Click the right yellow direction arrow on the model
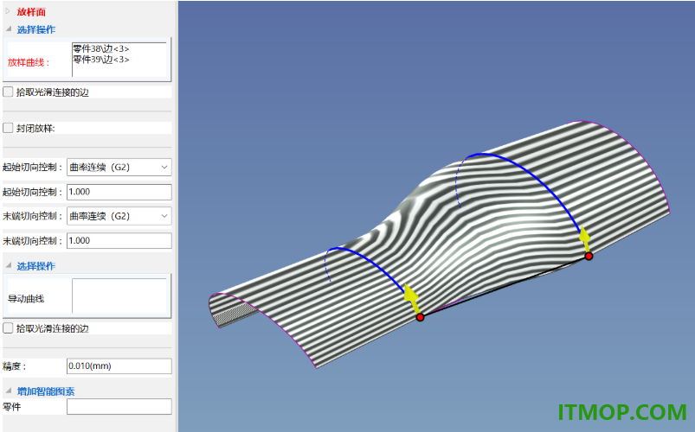The width and height of the screenshot is (695, 432). [x=585, y=239]
